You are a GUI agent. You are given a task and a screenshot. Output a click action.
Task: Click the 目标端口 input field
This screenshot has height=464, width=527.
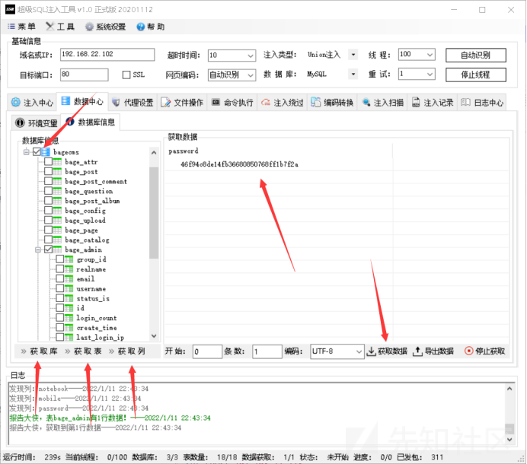pyautogui.click(x=85, y=75)
